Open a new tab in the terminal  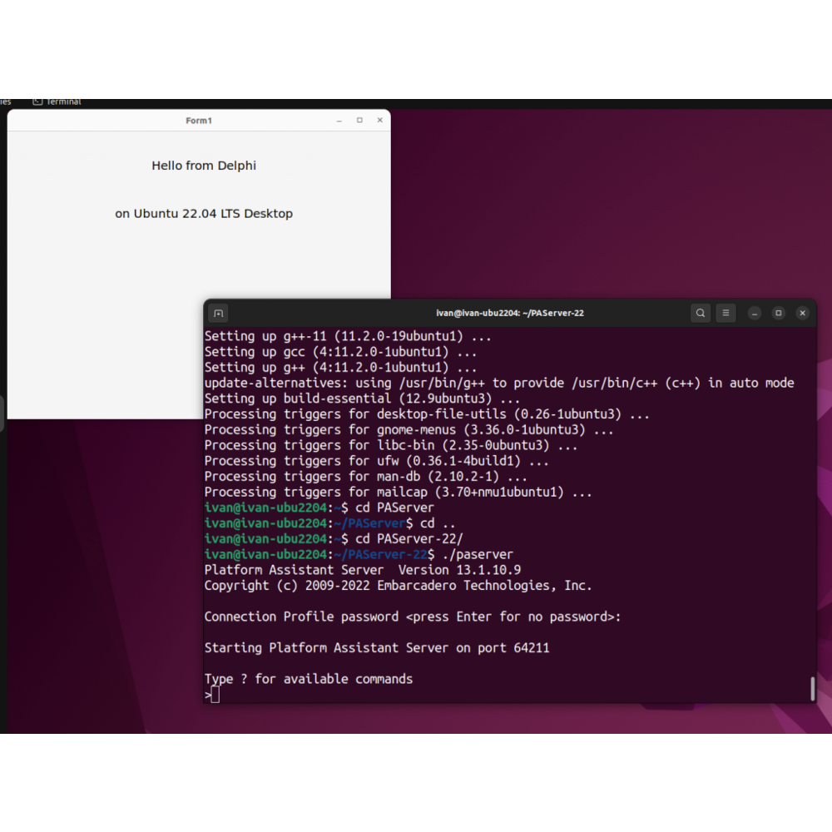pos(218,314)
